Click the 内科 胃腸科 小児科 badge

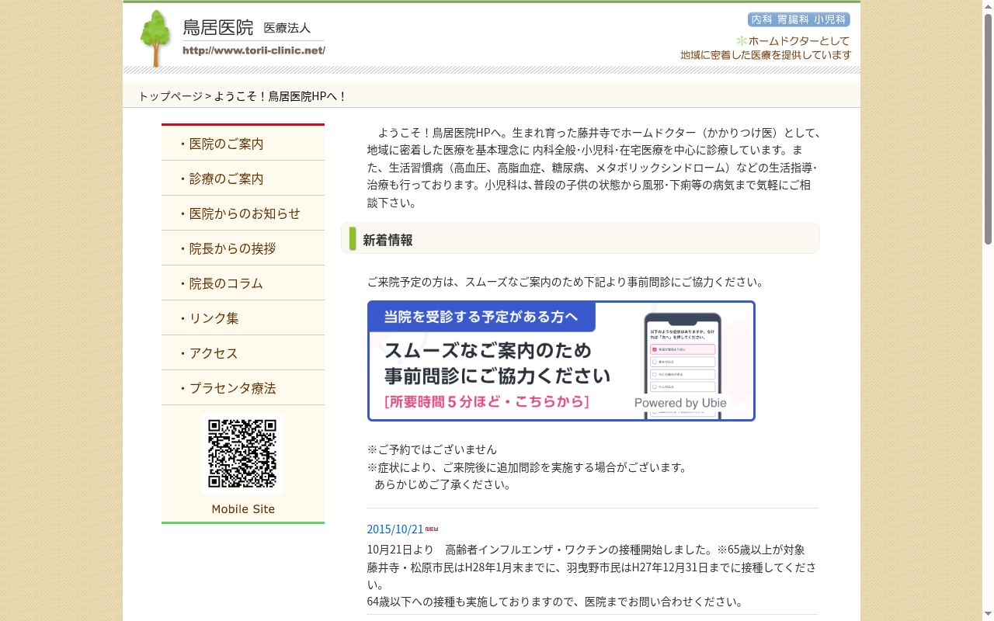point(799,19)
